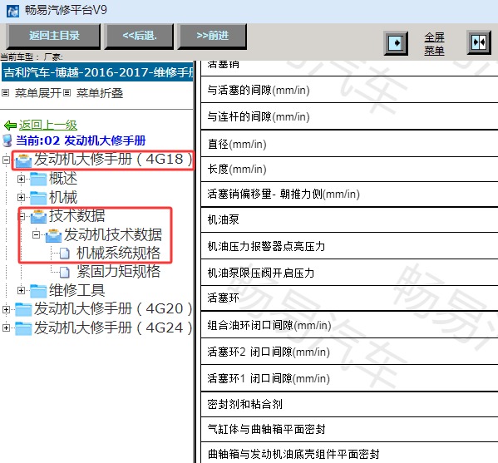This screenshot has width=498, height=463.
Task: Expand the 发动机大修手册(4G20) node
Action: pyautogui.click(x=6, y=309)
